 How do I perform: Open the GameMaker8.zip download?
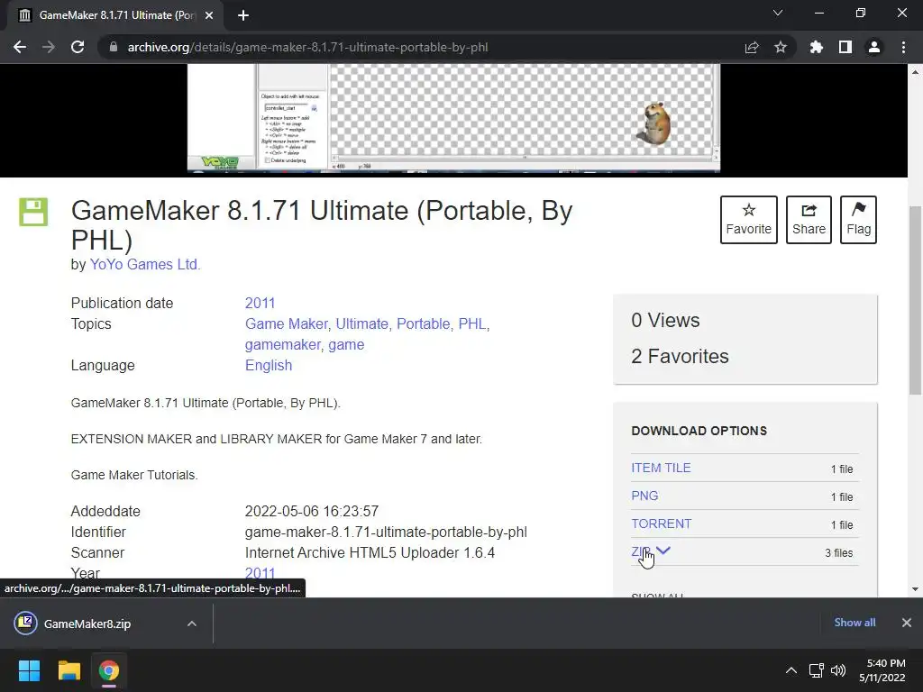87,624
